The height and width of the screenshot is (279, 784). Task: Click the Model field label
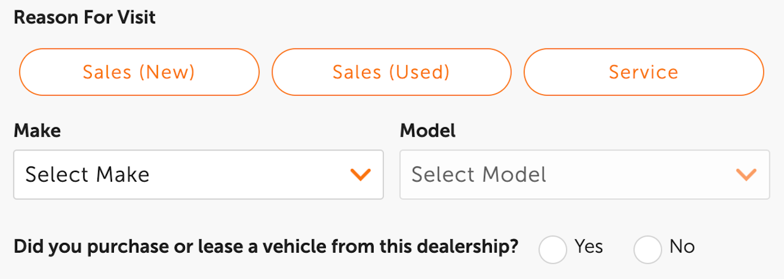pyautogui.click(x=428, y=130)
